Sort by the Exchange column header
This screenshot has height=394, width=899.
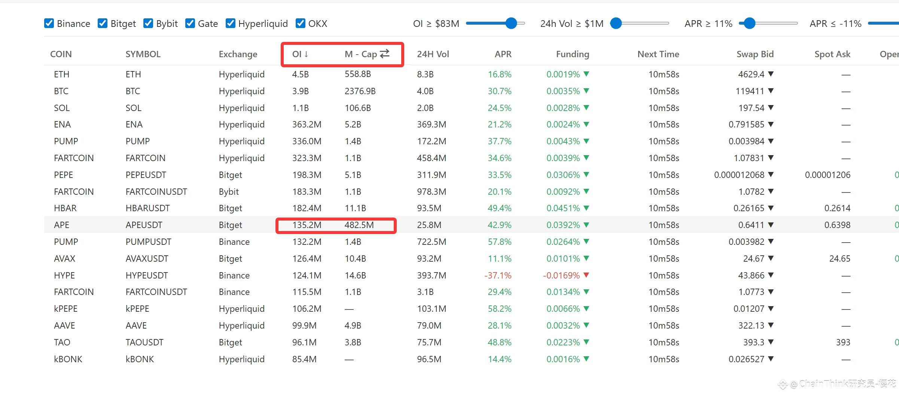238,54
